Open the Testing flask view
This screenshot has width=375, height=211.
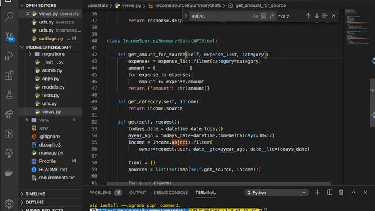(x=9, y=95)
